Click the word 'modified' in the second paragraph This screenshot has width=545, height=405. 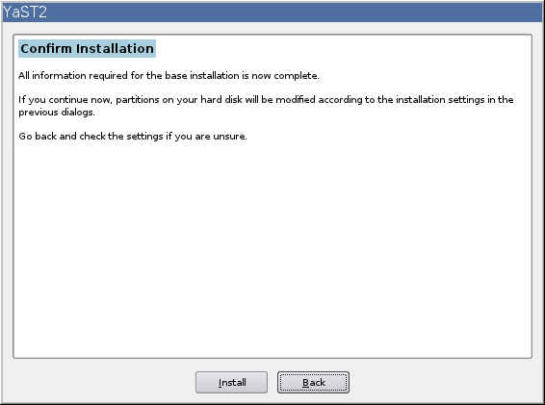[296, 100]
